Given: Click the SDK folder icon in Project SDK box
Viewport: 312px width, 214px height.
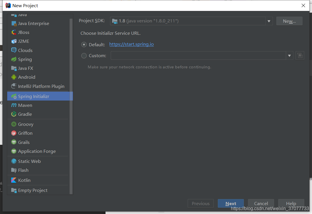Looking at the screenshot, I should (x=115, y=21).
